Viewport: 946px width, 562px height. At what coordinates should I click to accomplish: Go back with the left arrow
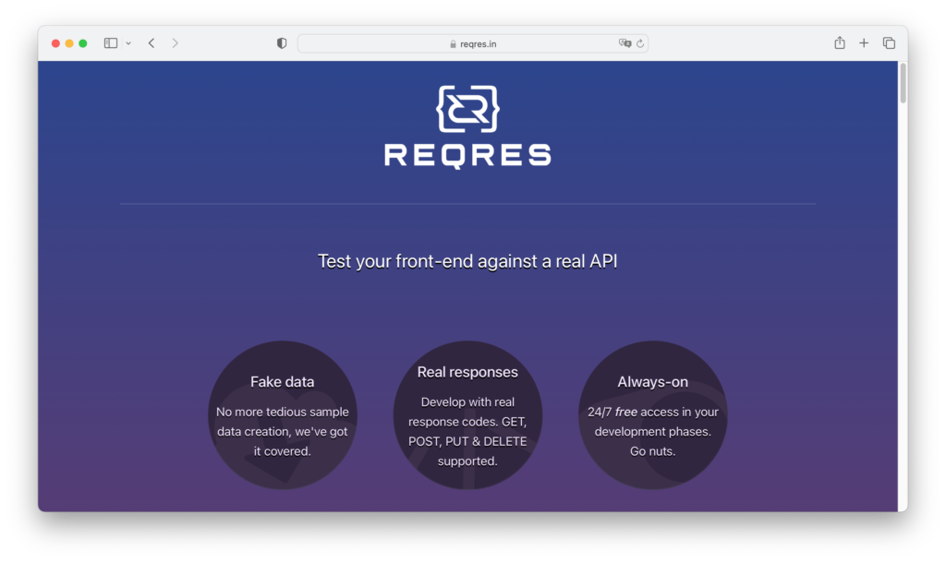[152, 43]
